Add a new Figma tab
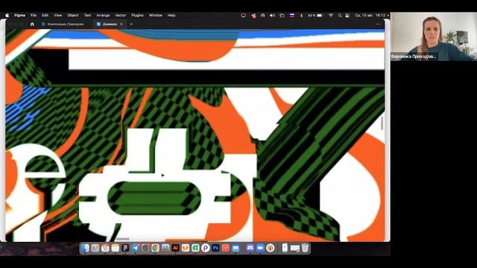Viewport: 477px width, 268px height. (x=131, y=24)
